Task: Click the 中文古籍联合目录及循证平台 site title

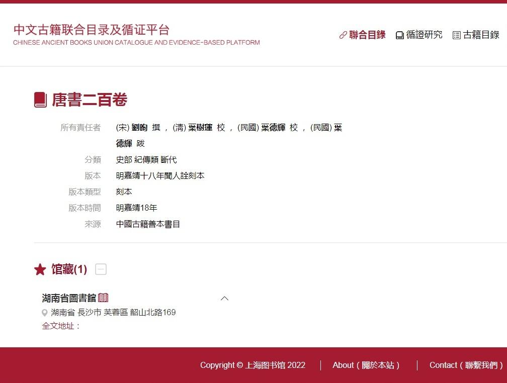Action: [x=91, y=29]
